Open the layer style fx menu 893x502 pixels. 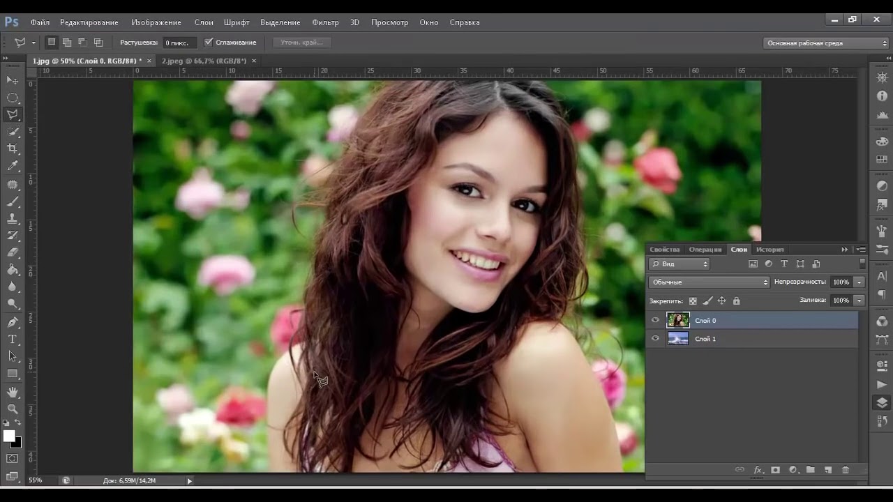(x=758, y=470)
